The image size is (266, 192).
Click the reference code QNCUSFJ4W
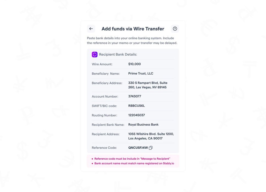[x=138, y=148]
